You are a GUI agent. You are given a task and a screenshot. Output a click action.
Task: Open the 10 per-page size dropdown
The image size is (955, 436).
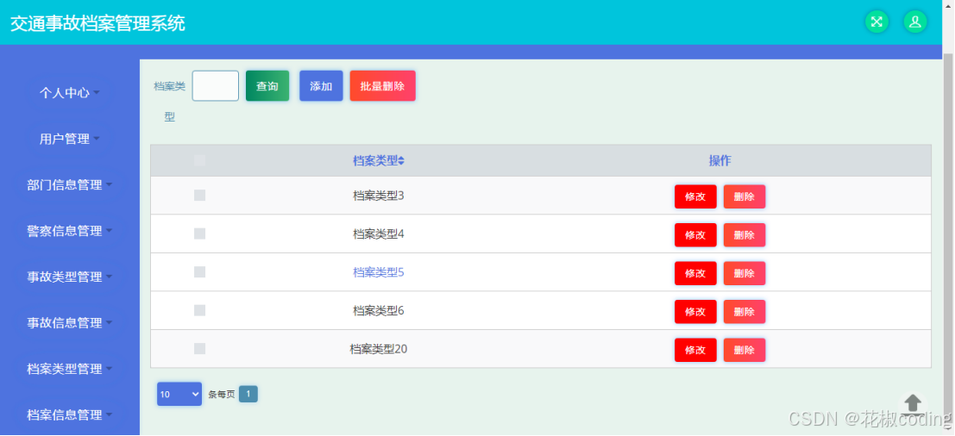click(x=179, y=394)
